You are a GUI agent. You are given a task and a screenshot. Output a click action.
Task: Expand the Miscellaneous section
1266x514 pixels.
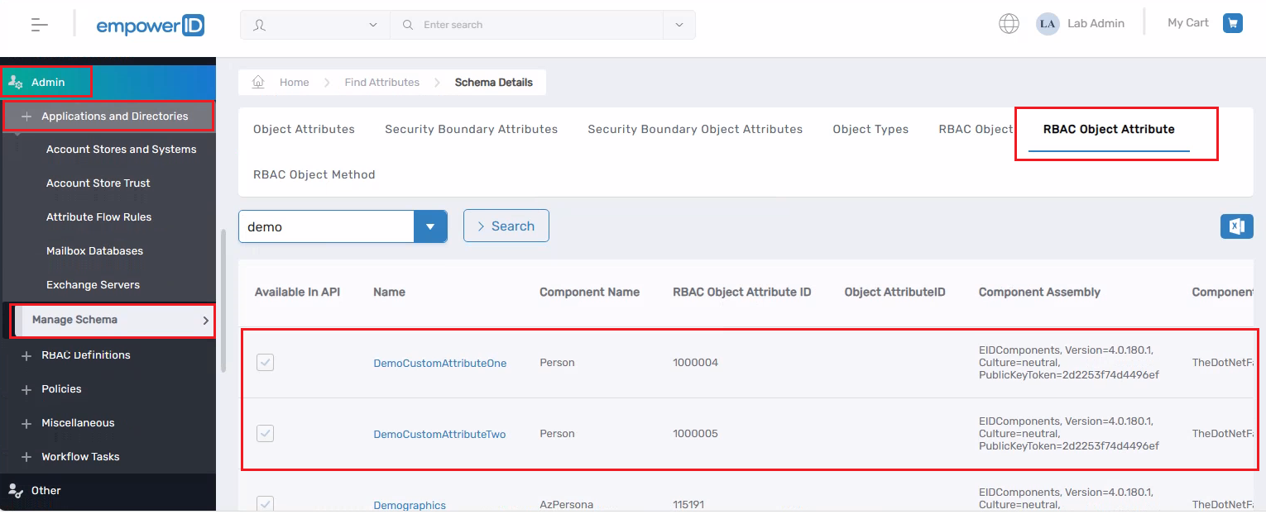click(26, 423)
